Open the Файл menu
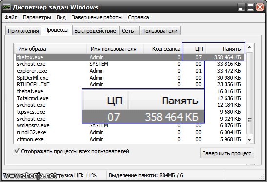Image resolution: width=267 pixels, height=182 pixels. (x=11, y=17)
